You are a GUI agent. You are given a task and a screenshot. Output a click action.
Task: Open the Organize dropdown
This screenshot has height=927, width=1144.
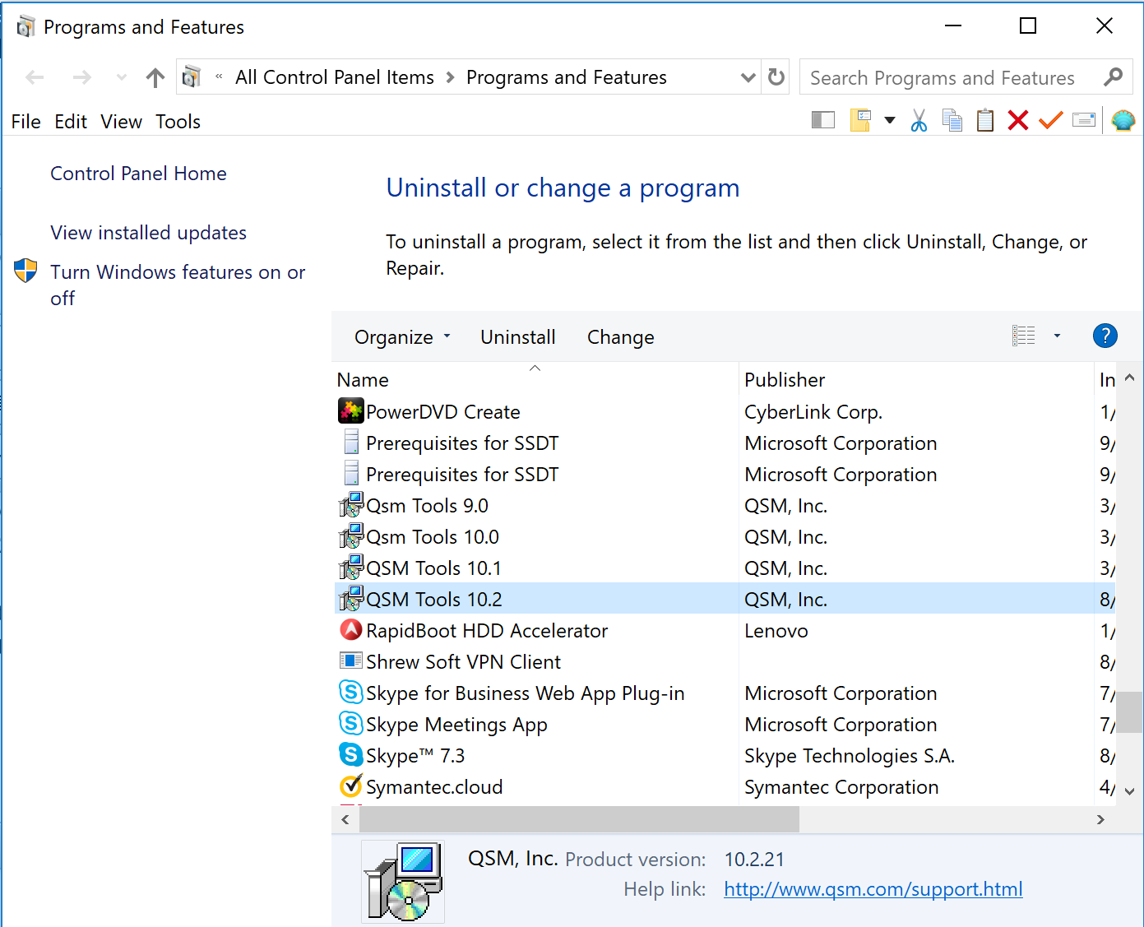[x=402, y=337]
